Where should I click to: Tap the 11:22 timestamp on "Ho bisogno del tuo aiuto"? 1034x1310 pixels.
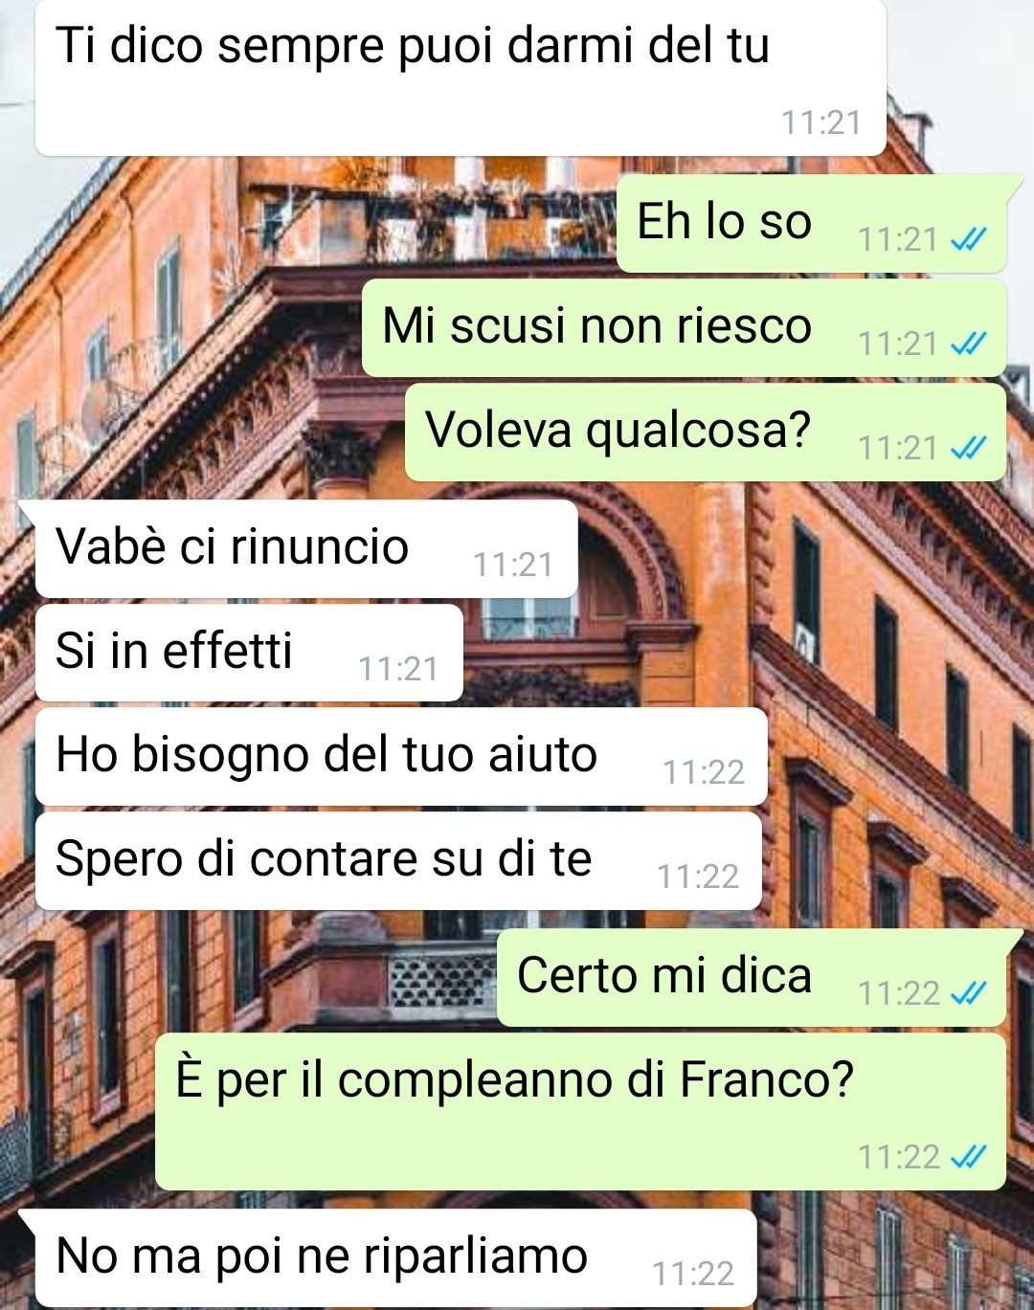704,772
